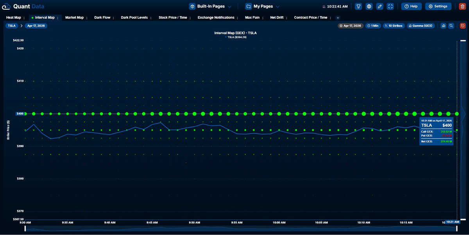469x235 pixels.
Task: Expand the My Pages dropdown
Action: pos(277,7)
